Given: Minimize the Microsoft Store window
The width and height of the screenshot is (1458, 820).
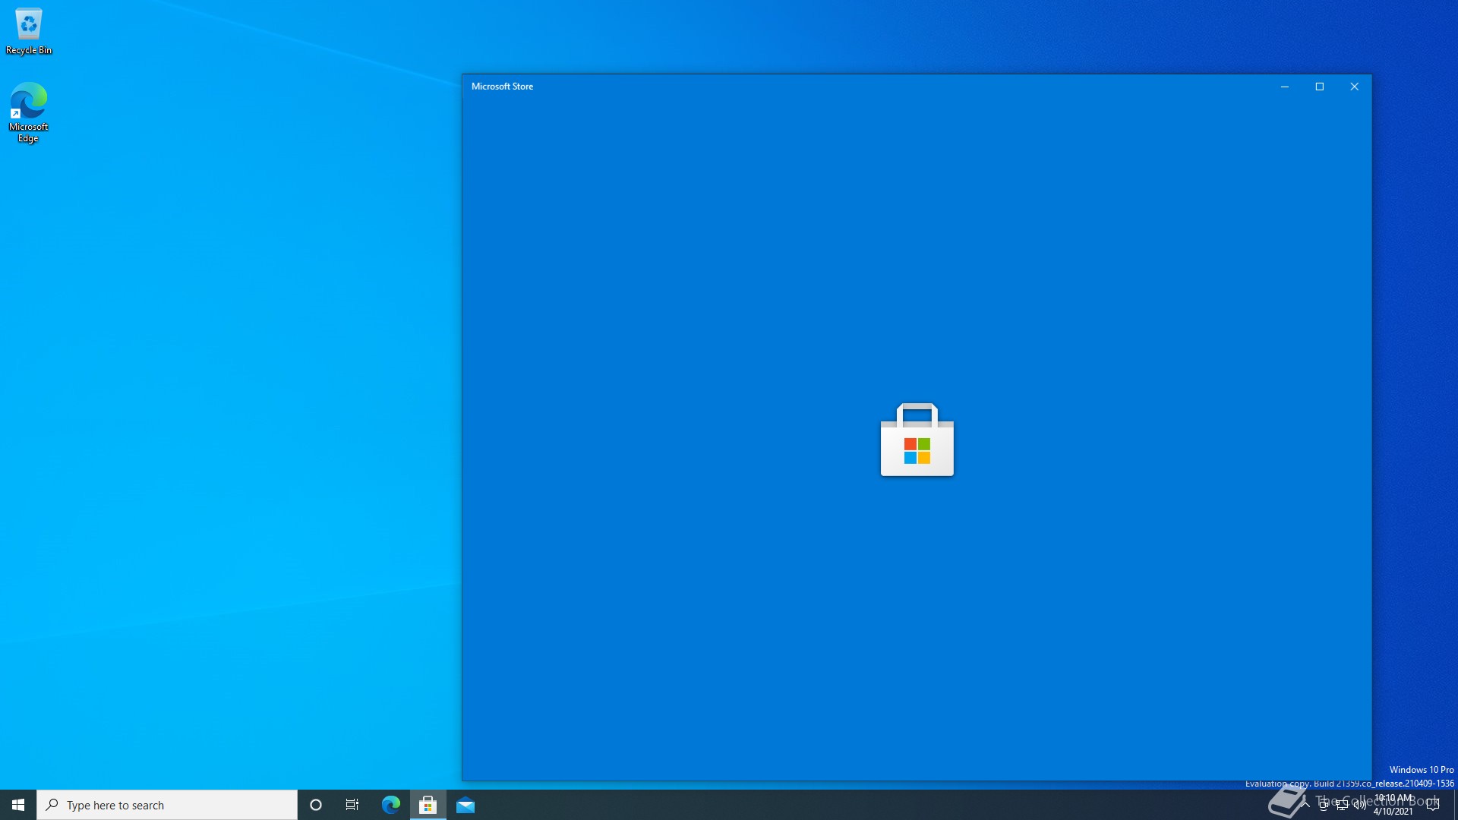Looking at the screenshot, I should pos(1285,87).
